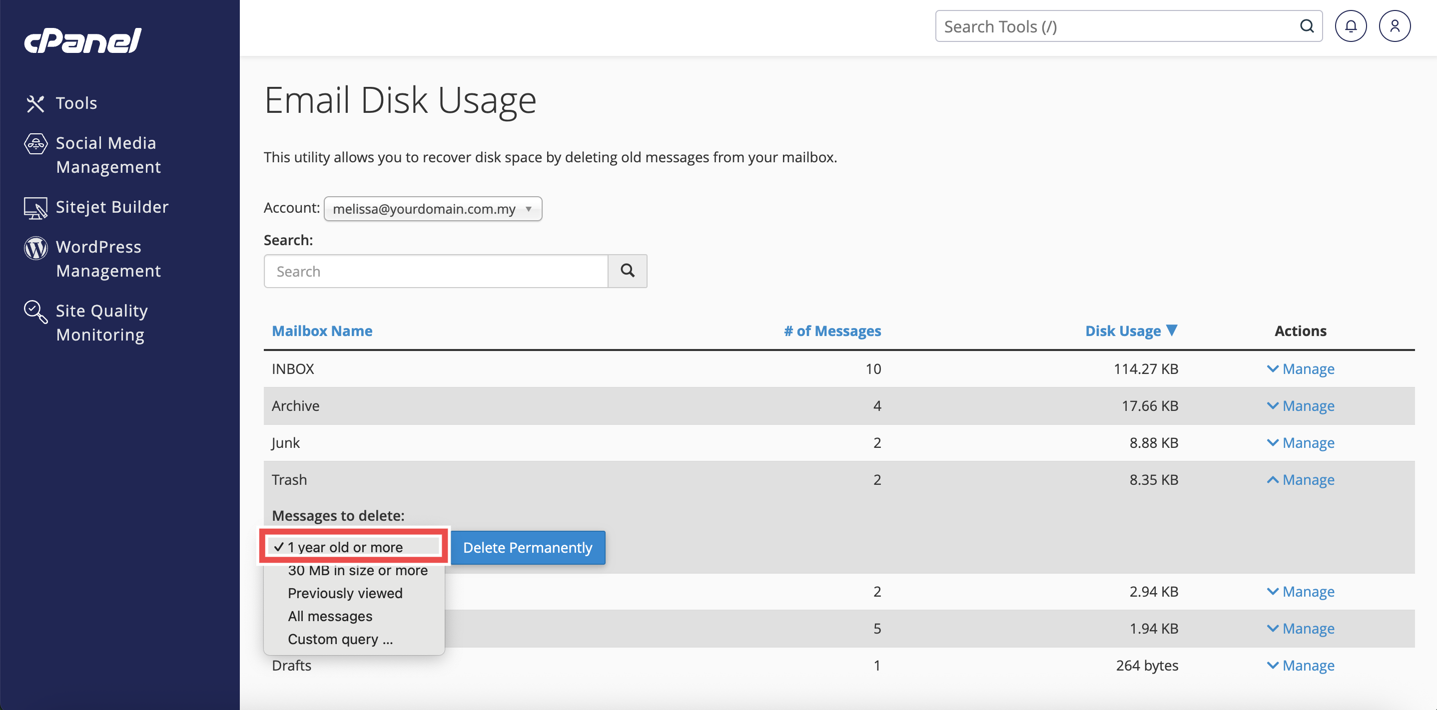Click magnifier button beside mailbox Search
Image resolution: width=1437 pixels, height=710 pixels.
tap(627, 271)
